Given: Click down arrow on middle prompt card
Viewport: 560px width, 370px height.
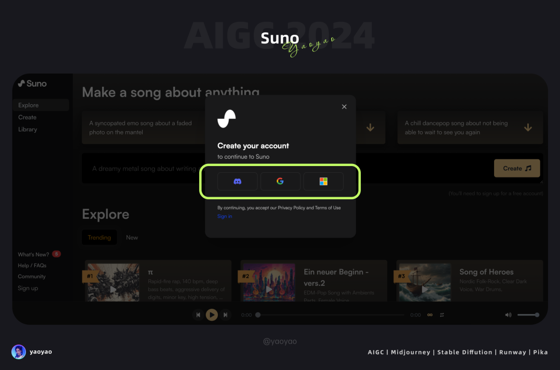Looking at the screenshot, I should tap(370, 127).
